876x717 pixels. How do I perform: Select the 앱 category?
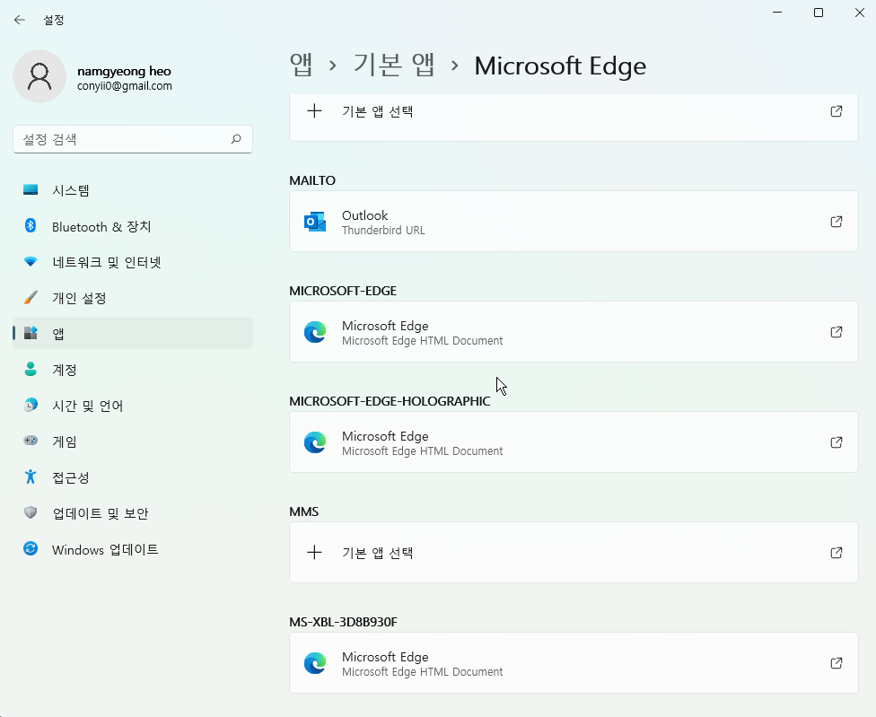click(x=133, y=333)
